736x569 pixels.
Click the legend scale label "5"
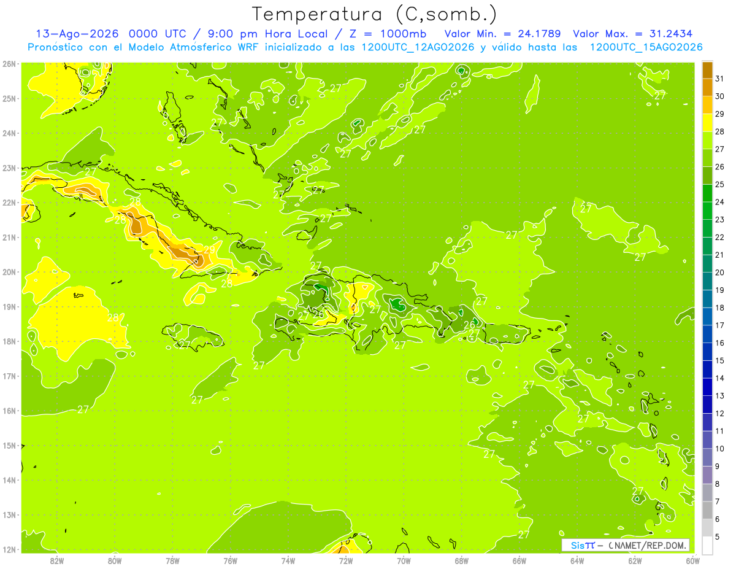coord(717,536)
